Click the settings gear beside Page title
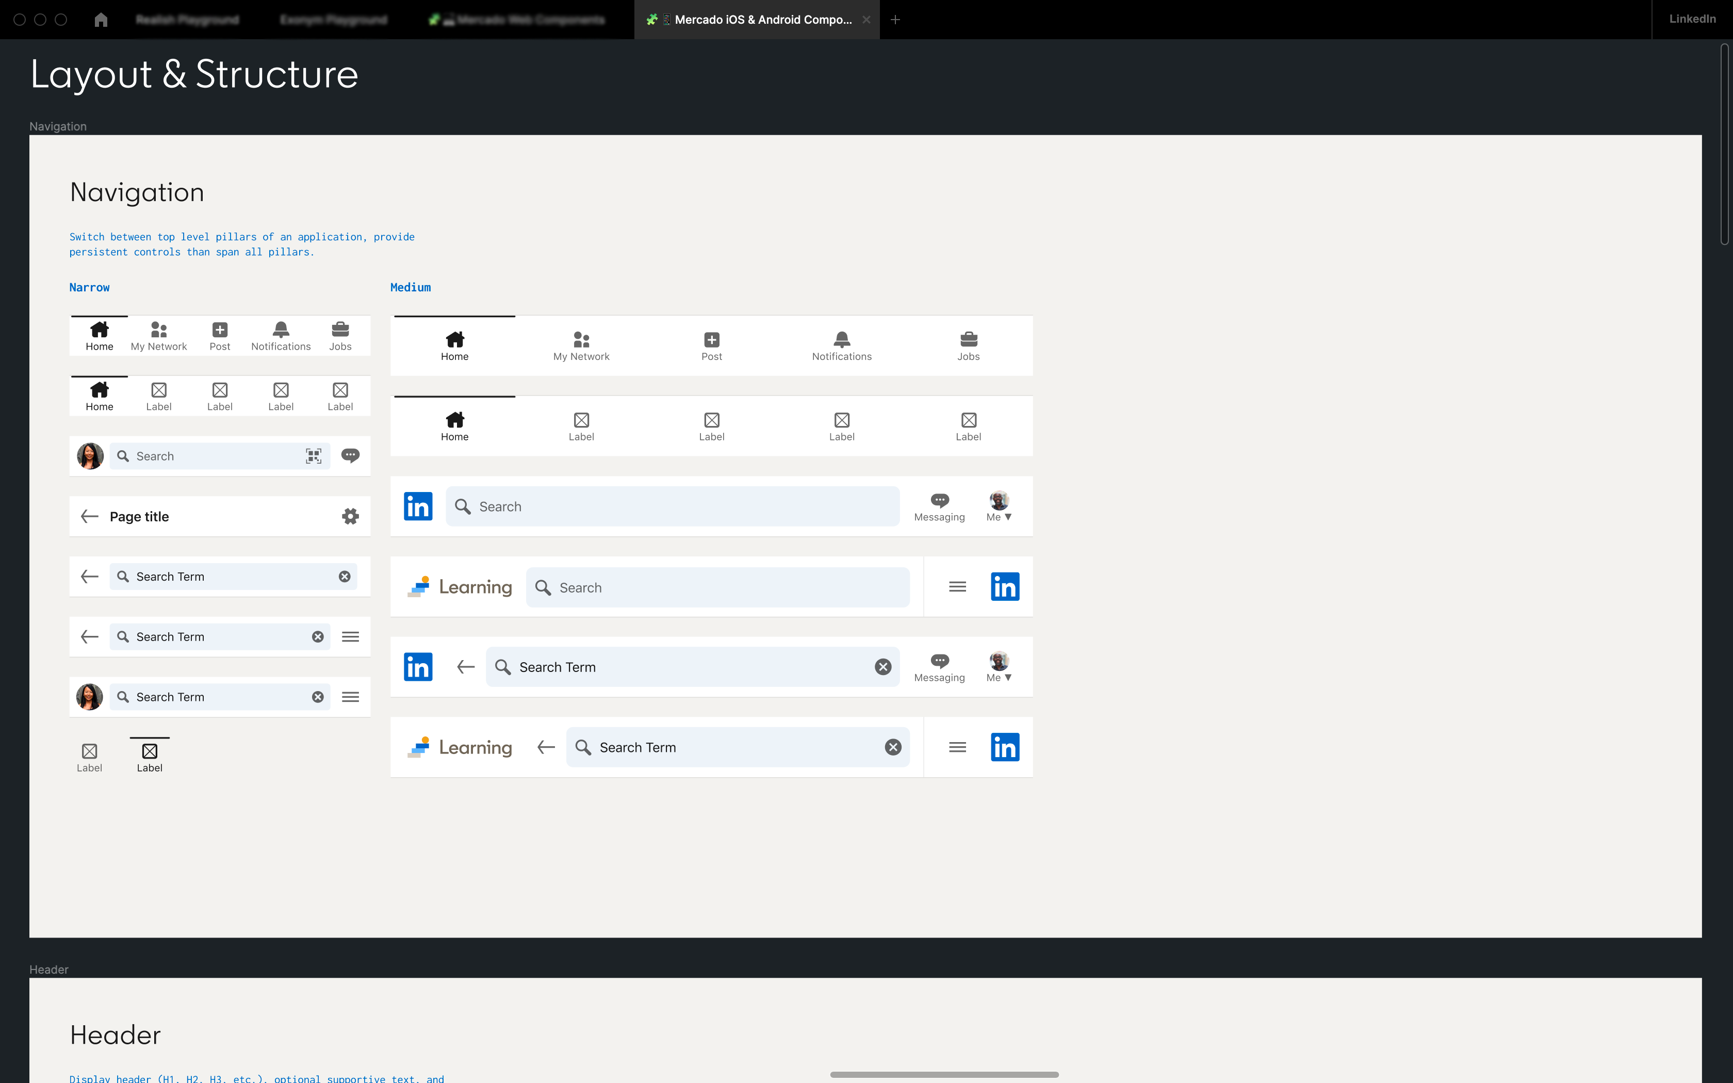 tap(350, 516)
